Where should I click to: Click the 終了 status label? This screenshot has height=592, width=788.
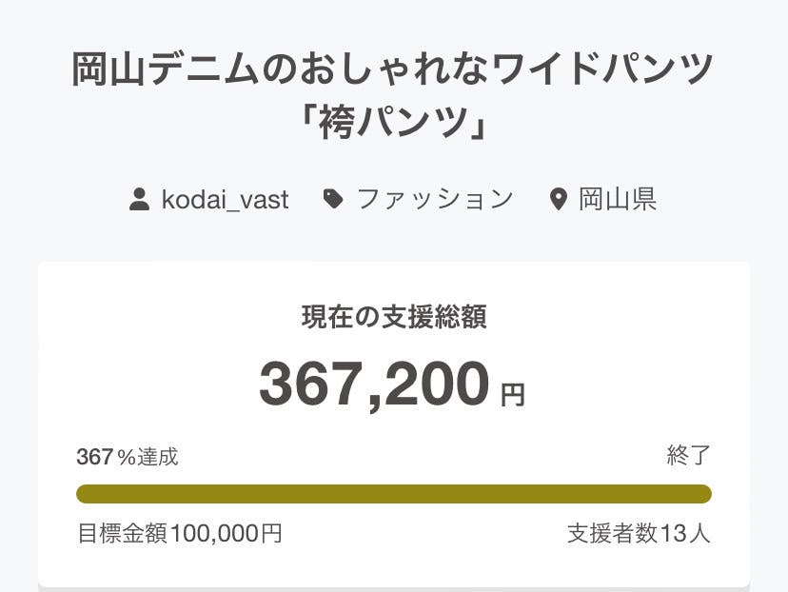(688, 456)
